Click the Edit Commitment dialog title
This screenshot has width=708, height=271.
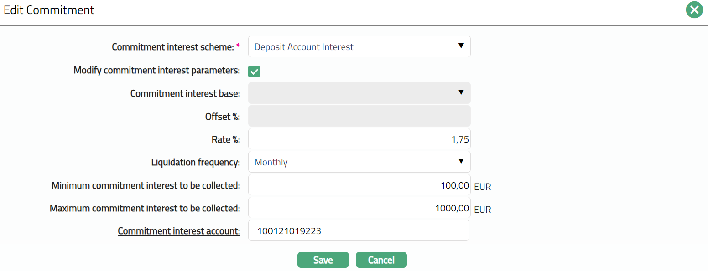(49, 10)
